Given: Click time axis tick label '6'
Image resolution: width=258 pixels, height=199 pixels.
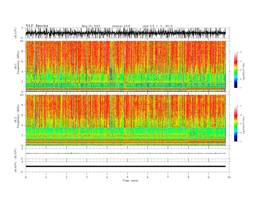Looking at the screenshot, I should tap(148, 177).
